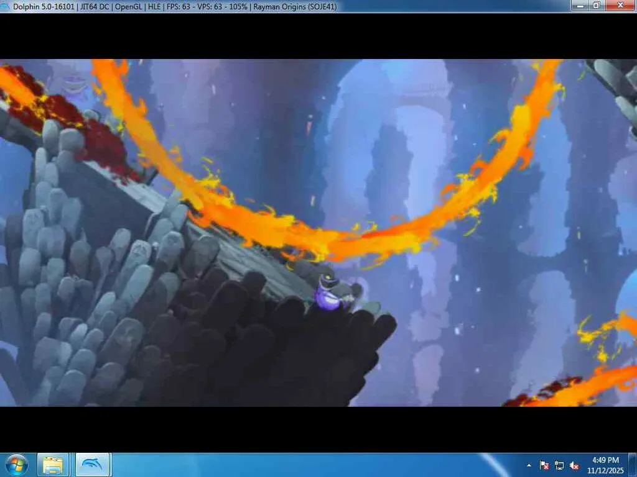Click the muted volume speaker icon

[x=574, y=465]
